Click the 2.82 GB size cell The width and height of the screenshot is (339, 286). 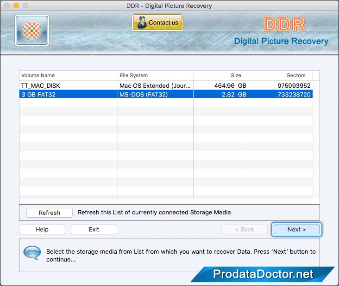coord(220,94)
